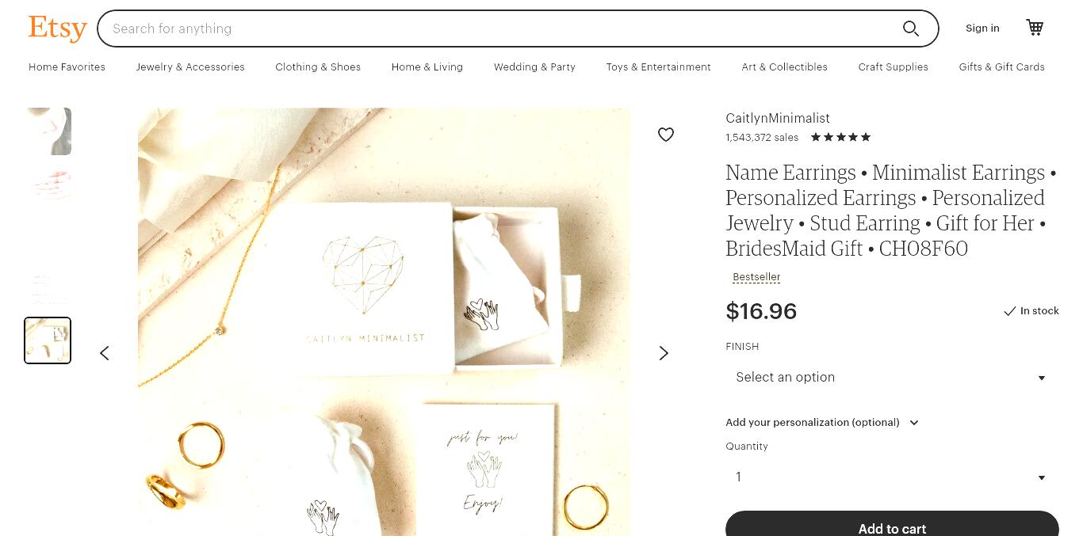Open the Quantity dropdown
Viewport: 1083px width, 536px height.
click(x=892, y=477)
